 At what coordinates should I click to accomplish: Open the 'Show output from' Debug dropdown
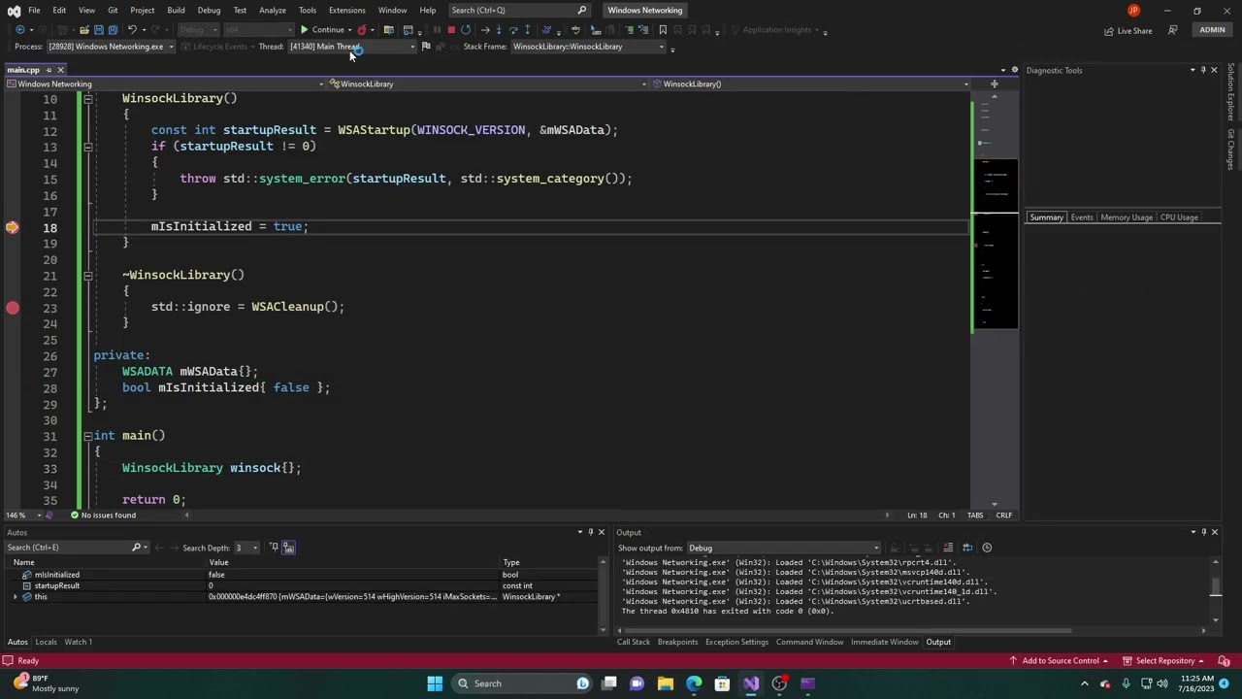click(x=783, y=549)
